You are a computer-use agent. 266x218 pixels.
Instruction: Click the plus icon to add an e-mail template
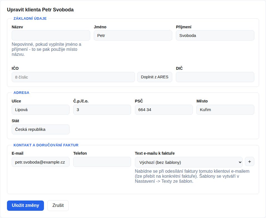click(x=249, y=162)
